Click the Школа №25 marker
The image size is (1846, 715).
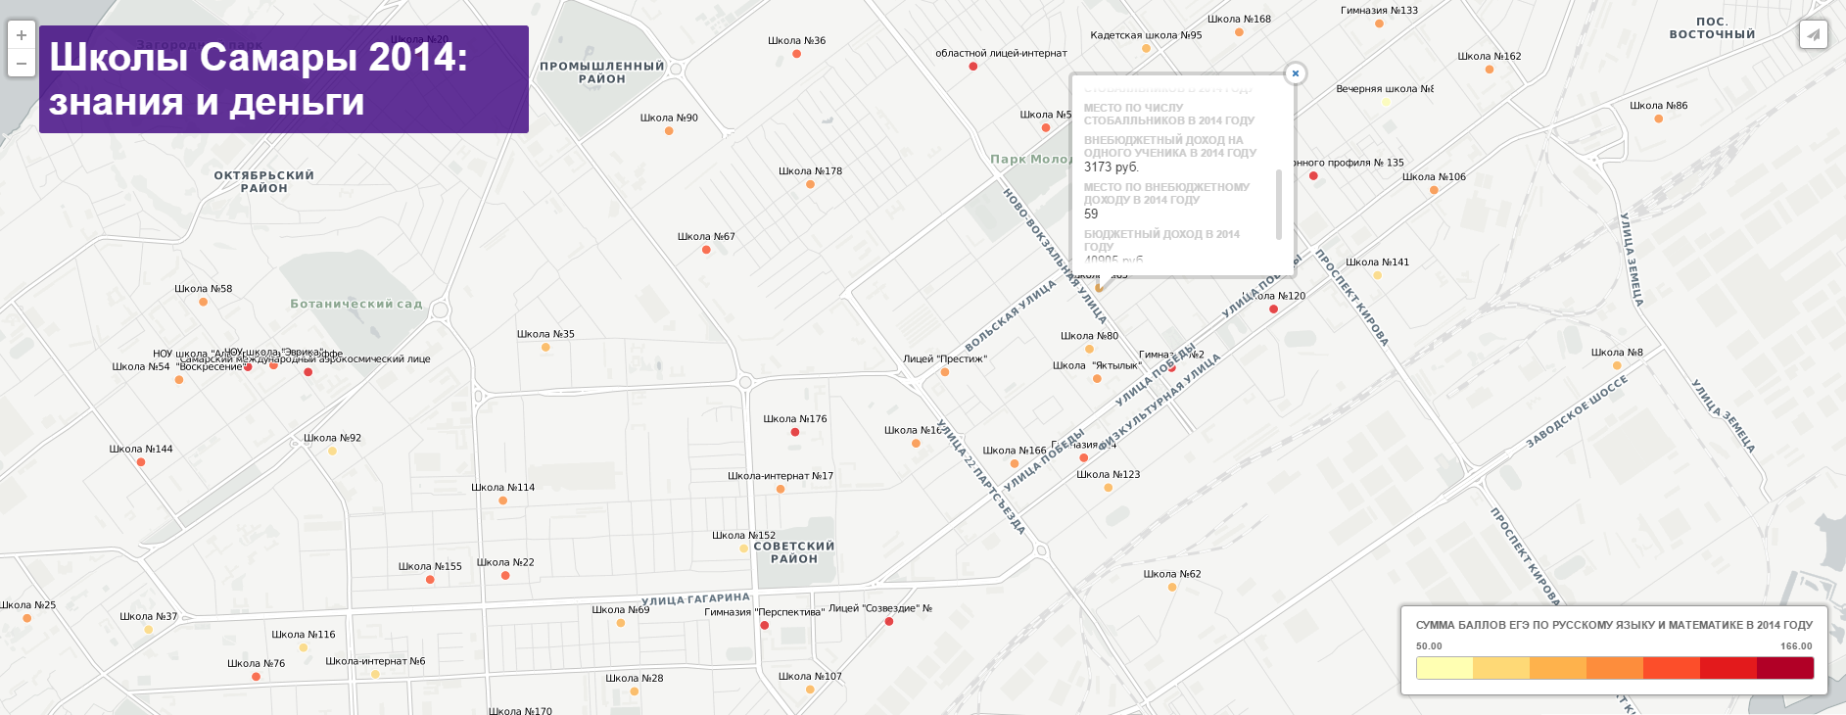point(27,618)
